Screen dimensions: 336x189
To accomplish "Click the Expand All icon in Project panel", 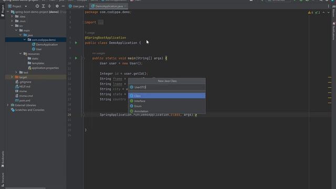I will [43, 6].
